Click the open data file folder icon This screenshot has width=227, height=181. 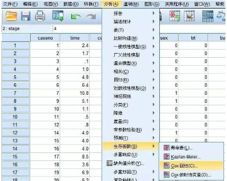[x=12, y=16]
